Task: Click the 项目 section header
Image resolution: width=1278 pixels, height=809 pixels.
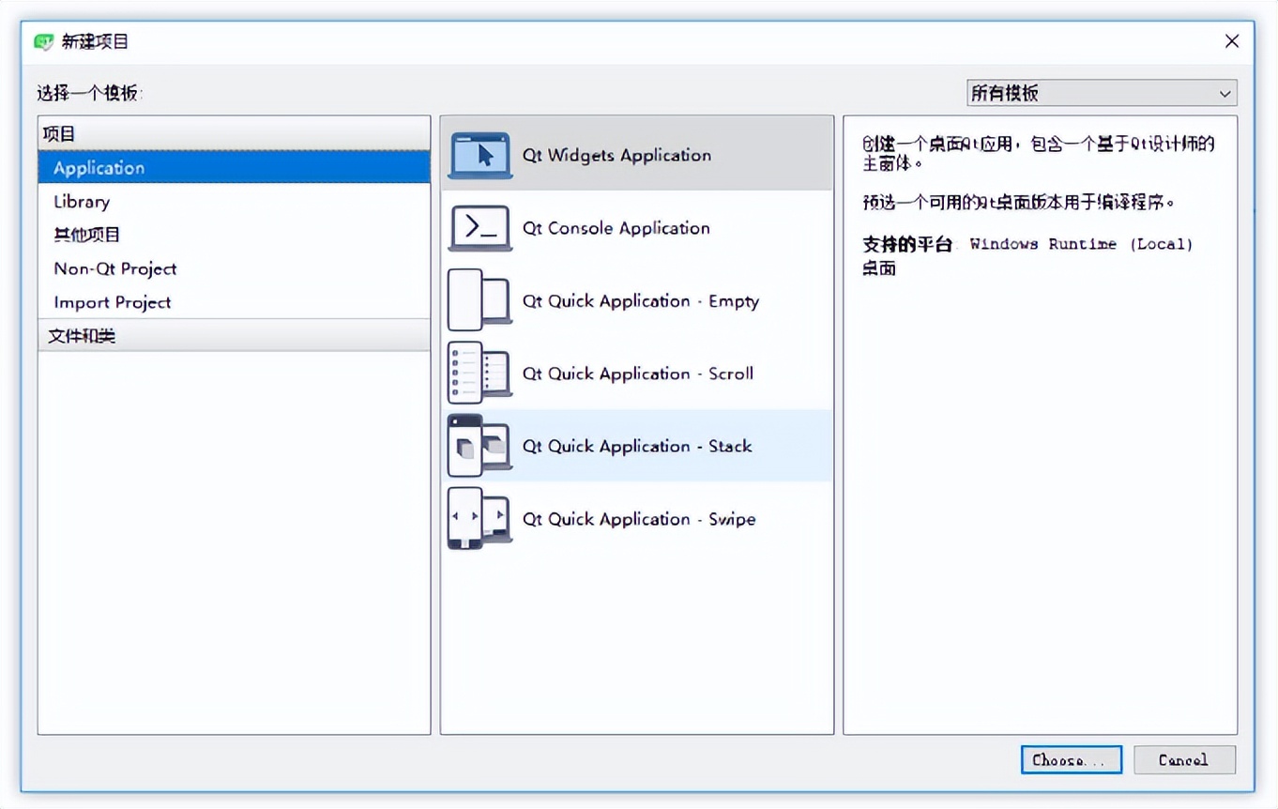Action: click(x=58, y=134)
